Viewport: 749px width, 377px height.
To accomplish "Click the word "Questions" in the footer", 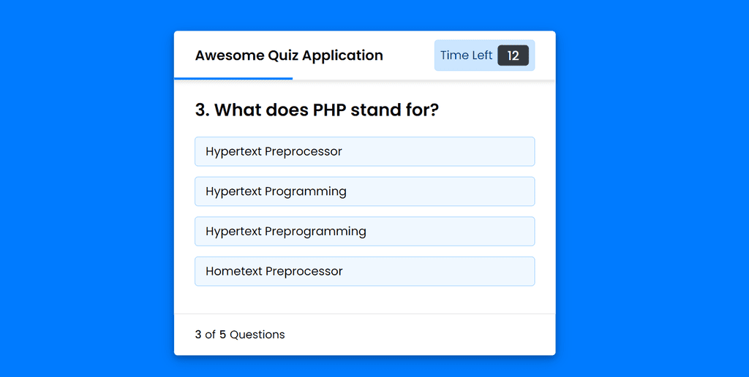I will coord(257,335).
